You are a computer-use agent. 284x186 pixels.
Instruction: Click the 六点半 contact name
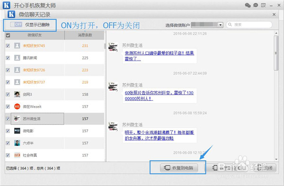[x=28, y=143]
